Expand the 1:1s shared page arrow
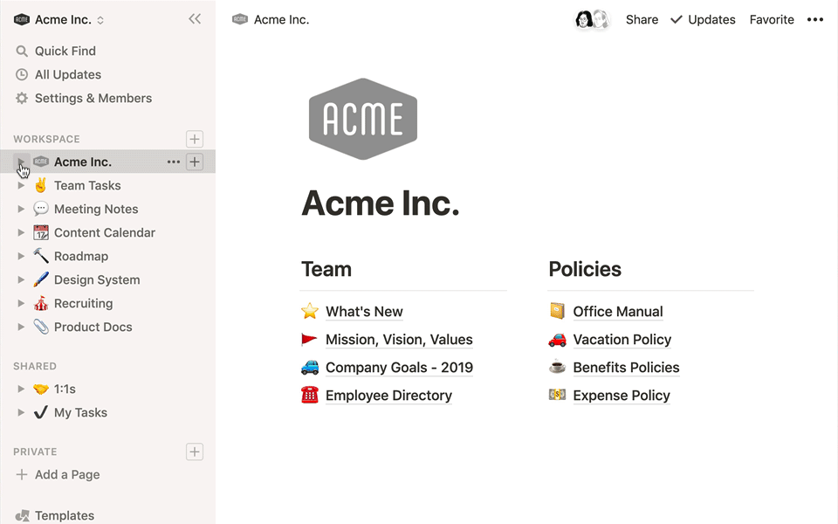Viewport: 838px width, 524px height. pyautogui.click(x=21, y=389)
